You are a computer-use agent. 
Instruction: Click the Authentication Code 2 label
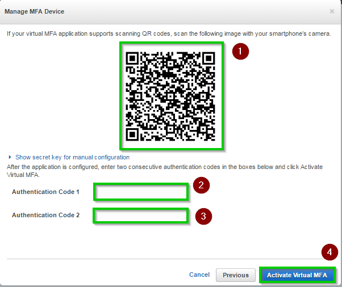click(46, 215)
